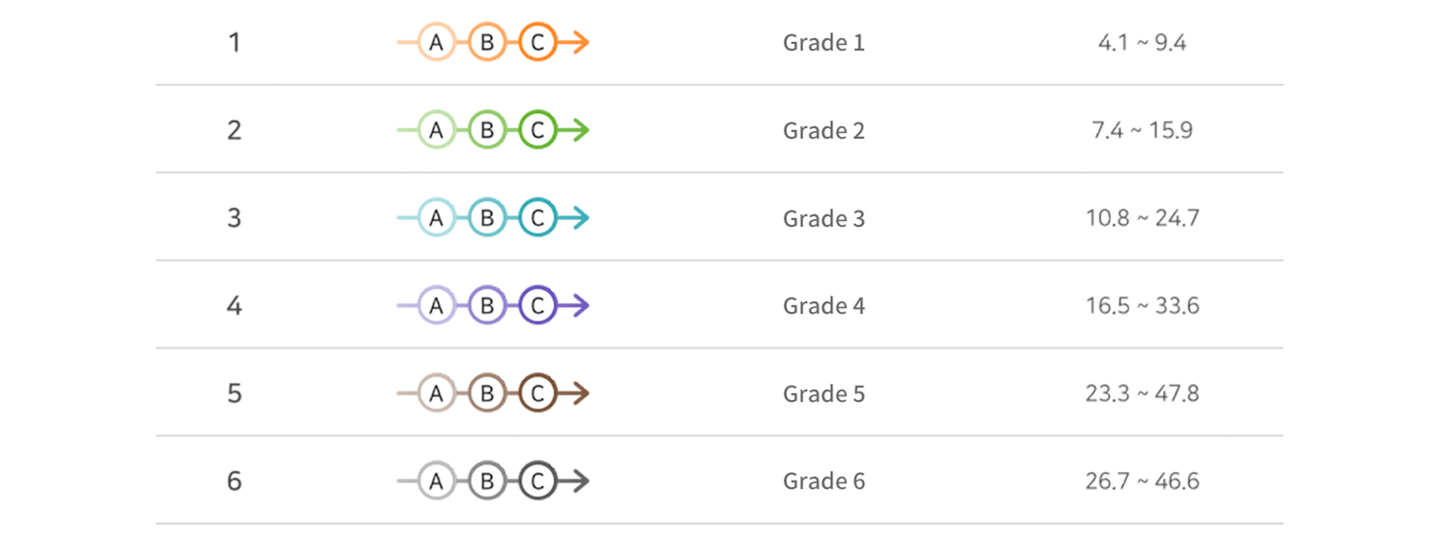Click the green arrowhead in row 2
The height and width of the screenshot is (537, 1436).
coord(580,131)
